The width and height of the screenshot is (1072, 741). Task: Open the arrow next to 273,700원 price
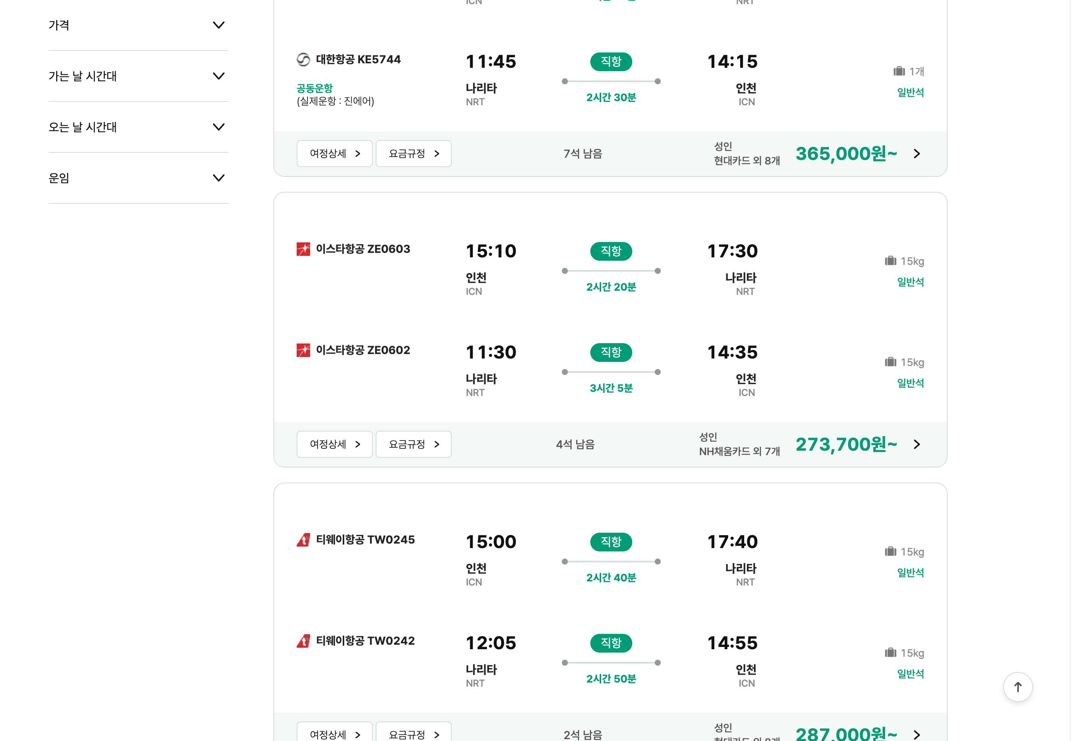917,444
